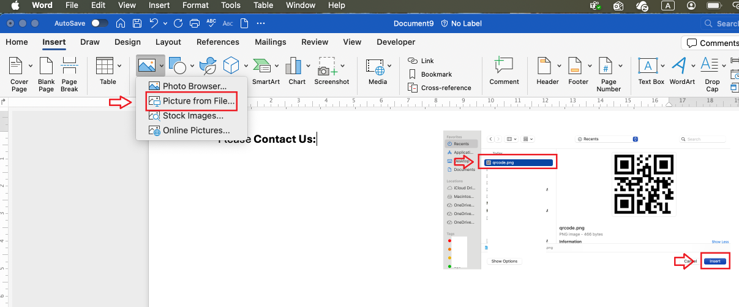
Task: Click the tab stop selector at ruler corner
Action: coord(3,102)
